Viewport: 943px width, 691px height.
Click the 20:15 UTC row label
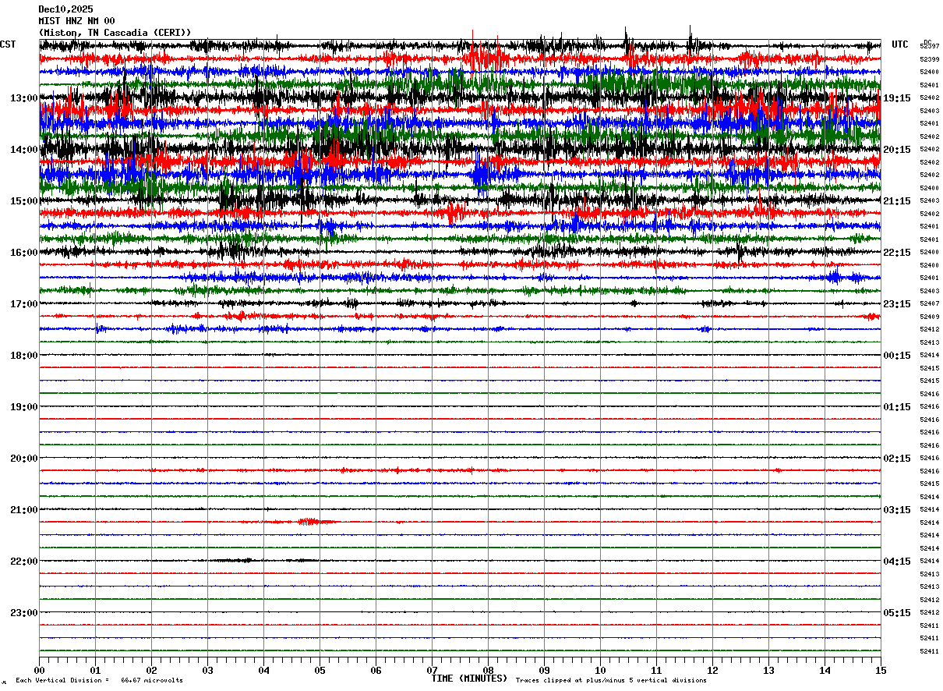click(x=897, y=150)
